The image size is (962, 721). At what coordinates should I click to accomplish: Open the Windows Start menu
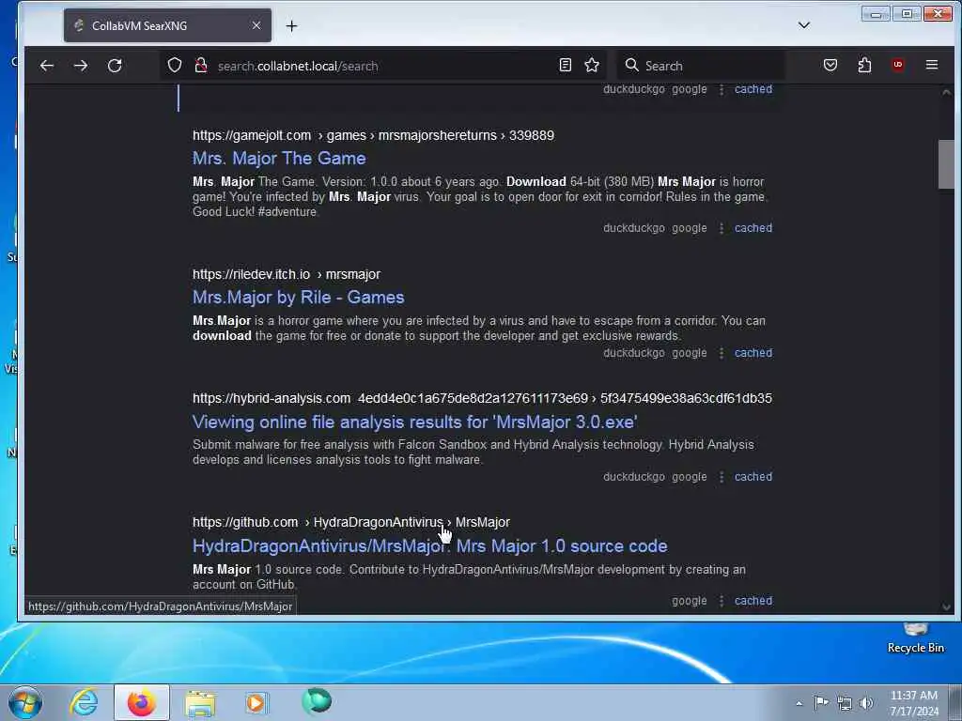click(x=25, y=702)
